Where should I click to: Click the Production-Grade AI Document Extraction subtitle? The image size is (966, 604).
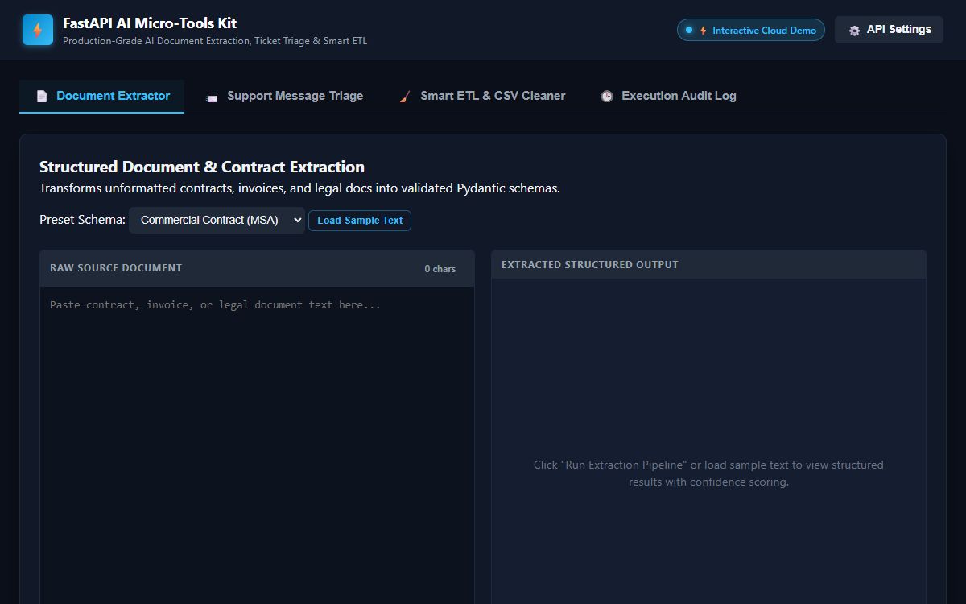(215, 41)
